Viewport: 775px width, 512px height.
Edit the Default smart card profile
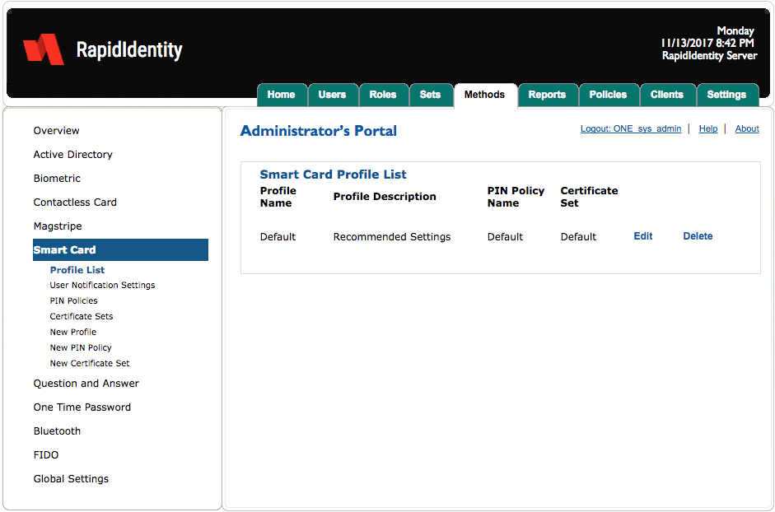point(643,236)
